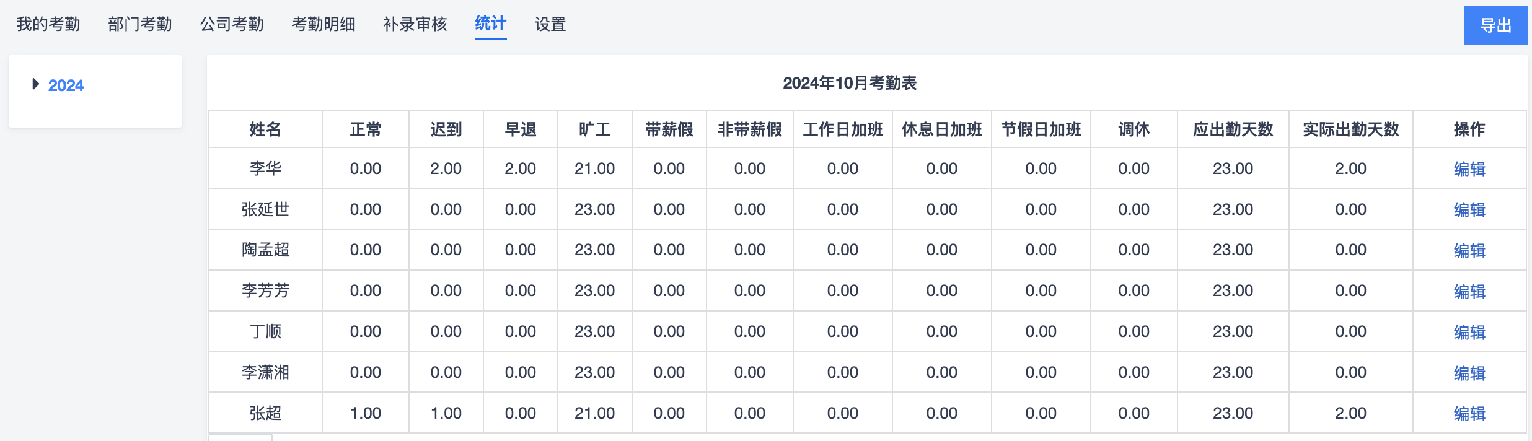Switch to the 补录审核 tab
The height and width of the screenshot is (441, 1532).
click(x=415, y=24)
